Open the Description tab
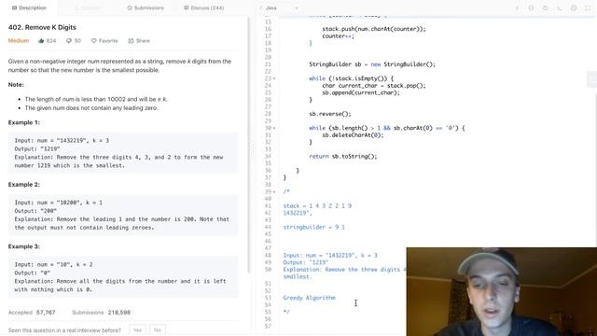Screen dimensions: 597x336 (x=29, y=7)
